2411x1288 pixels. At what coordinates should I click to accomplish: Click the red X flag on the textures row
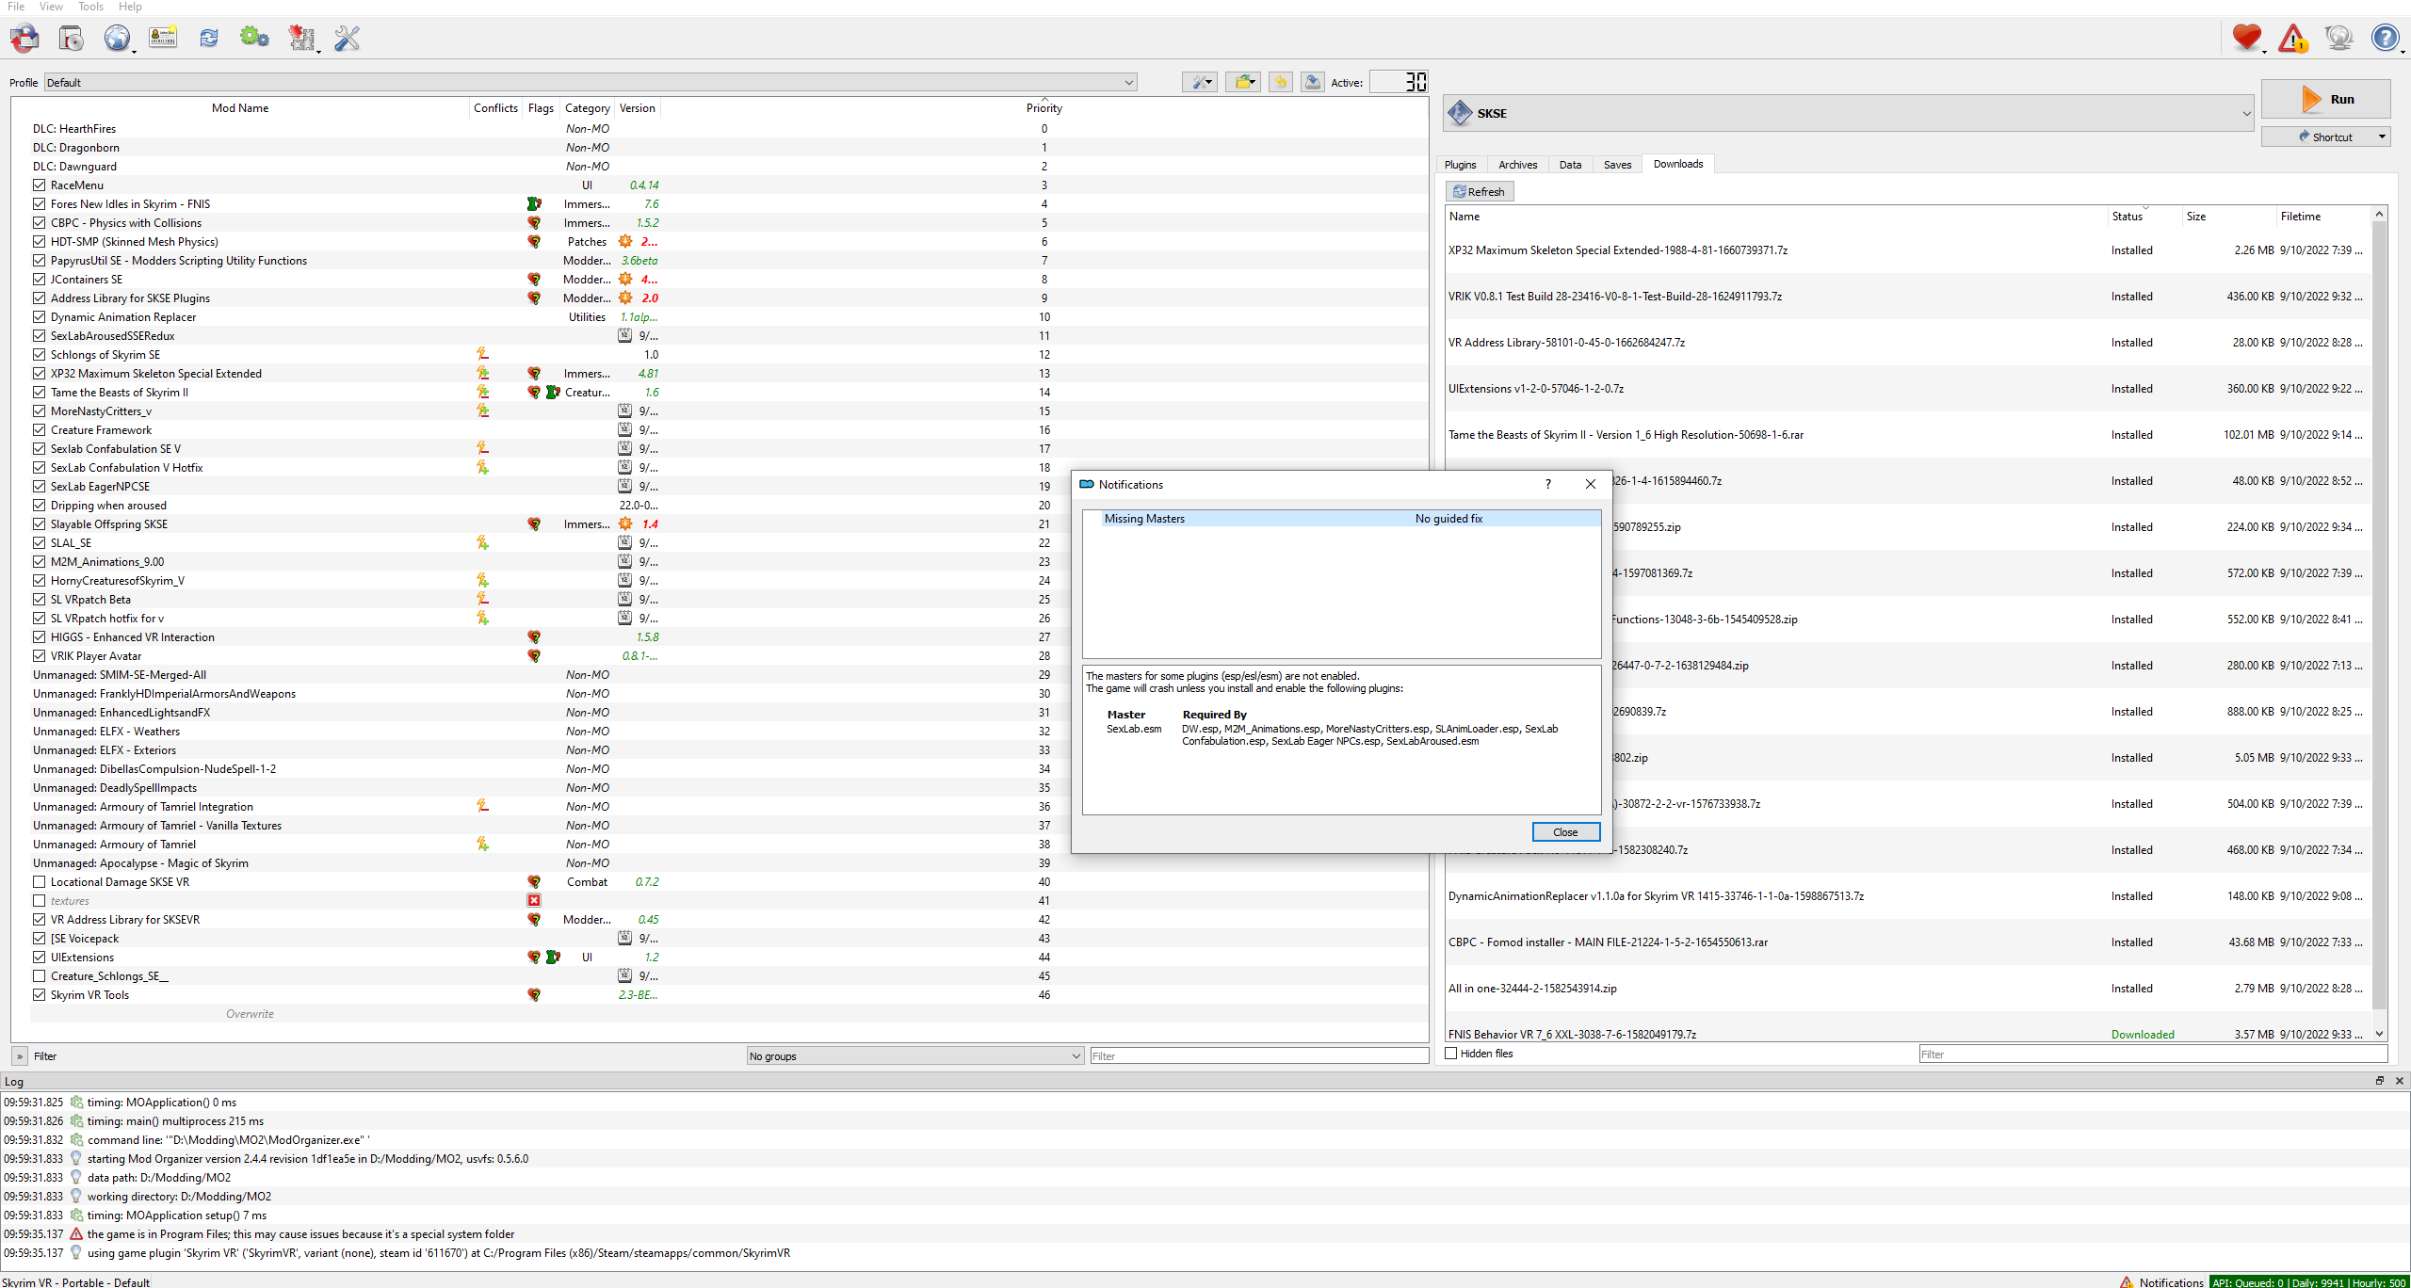point(534,901)
